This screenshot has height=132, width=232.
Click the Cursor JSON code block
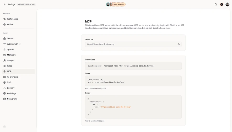[x=133, y=107]
